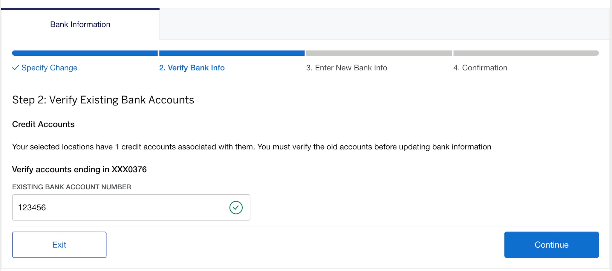Click the Credit Accounts section heading

pyautogui.click(x=43, y=124)
